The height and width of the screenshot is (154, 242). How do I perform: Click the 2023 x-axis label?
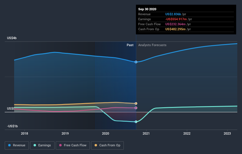[227, 133]
